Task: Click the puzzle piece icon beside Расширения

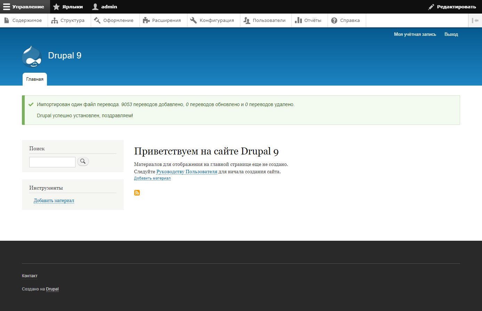Action: point(146,21)
